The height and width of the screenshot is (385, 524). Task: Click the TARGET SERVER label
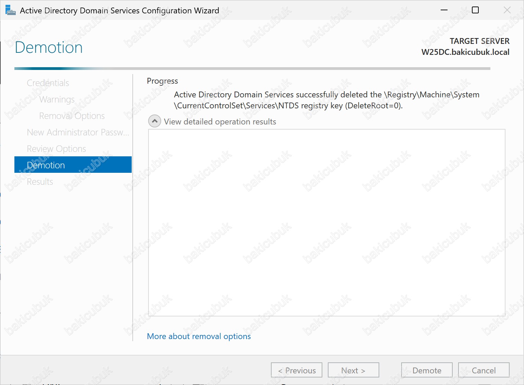tap(479, 41)
